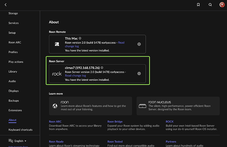Click the info icon next to This Mac

80,38
